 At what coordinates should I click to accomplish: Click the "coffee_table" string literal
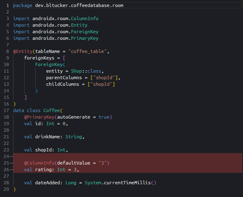tap(87, 51)
